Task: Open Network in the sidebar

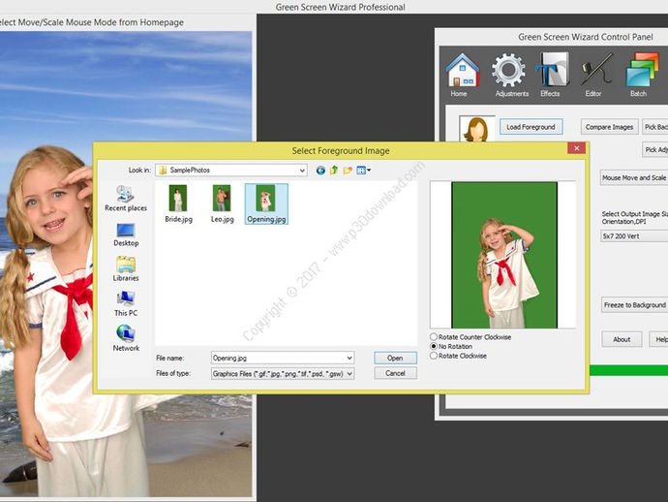Action: 126,338
